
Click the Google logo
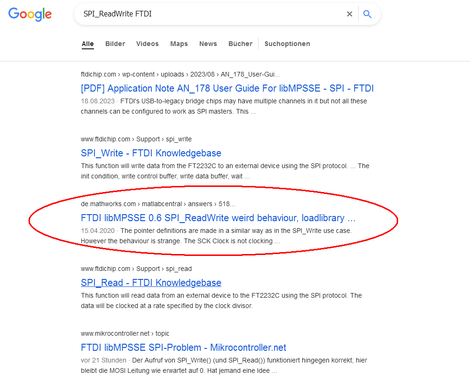30,14
